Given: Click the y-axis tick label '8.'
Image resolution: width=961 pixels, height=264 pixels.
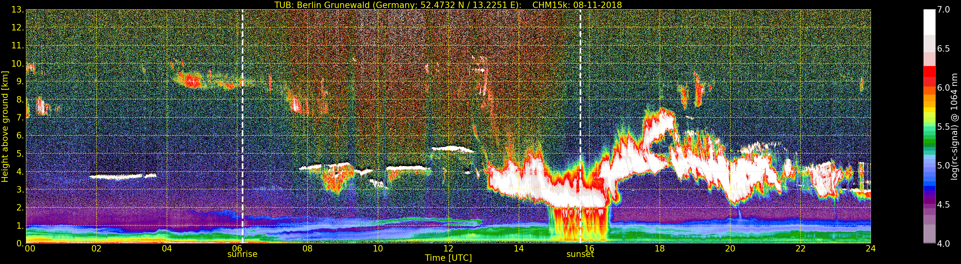Looking at the screenshot, I should tap(20, 100).
